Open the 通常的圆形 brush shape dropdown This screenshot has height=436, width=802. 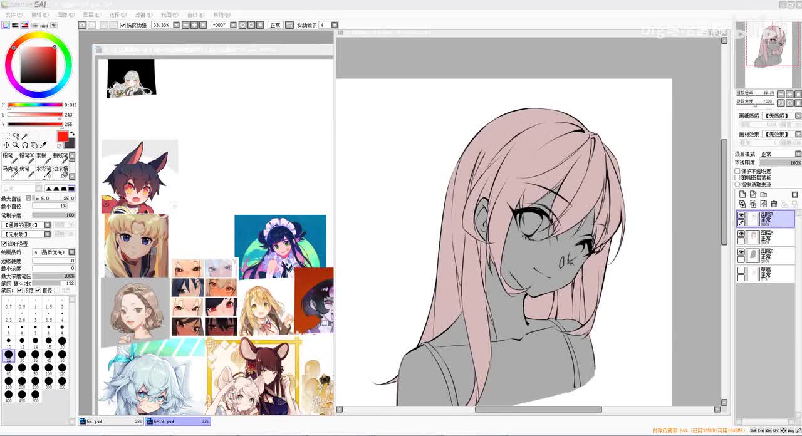48,225
